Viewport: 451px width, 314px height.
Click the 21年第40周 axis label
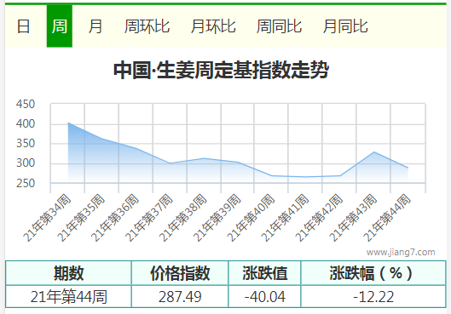pyautogui.click(x=252, y=218)
